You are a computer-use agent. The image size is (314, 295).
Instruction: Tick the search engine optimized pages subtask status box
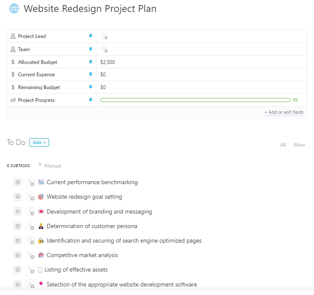click(x=17, y=240)
